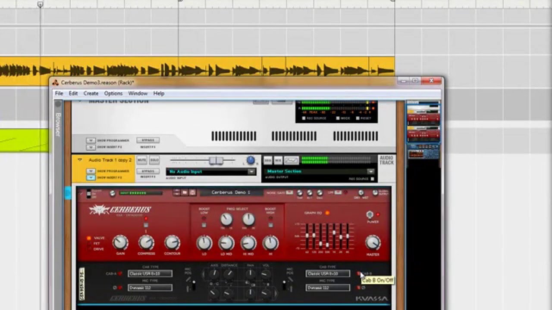The width and height of the screenshot is (552, 310).
Task: Click the Master volume knob
Action: point(373,243)
